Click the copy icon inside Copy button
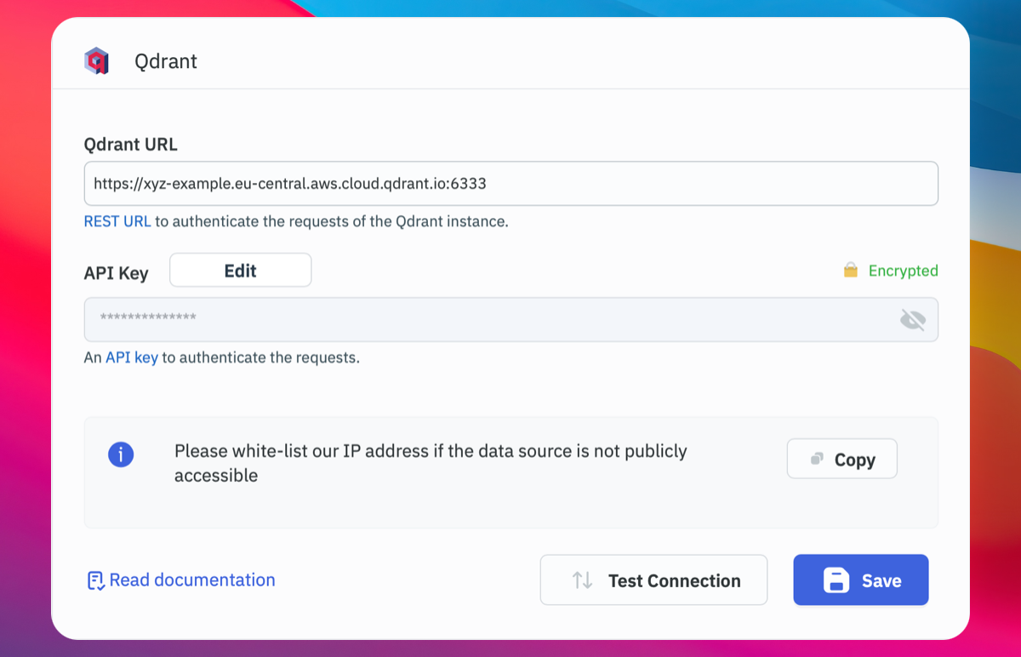Screen dimensions: 1021x657 (817, 460)
